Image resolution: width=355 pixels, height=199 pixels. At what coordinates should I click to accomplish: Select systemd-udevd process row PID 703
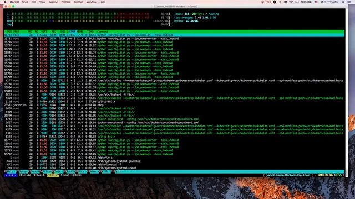tap(174, 168)
